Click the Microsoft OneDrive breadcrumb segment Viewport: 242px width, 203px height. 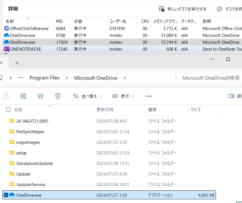96,78
